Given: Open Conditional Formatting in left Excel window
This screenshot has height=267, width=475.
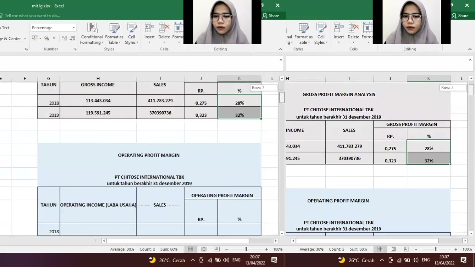Looking at the screenshot, I should [92, 33].
